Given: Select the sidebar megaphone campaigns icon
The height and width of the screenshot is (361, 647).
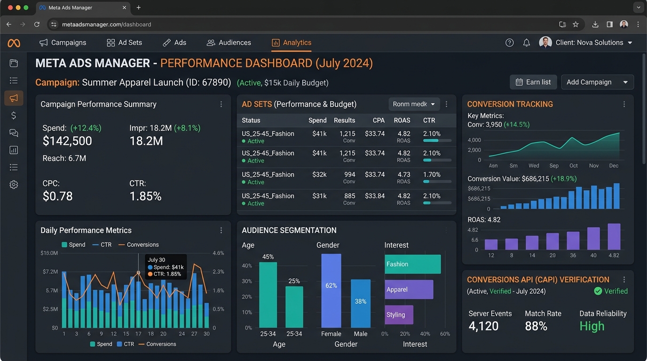Looking at the screenshot, I should 14,98.
